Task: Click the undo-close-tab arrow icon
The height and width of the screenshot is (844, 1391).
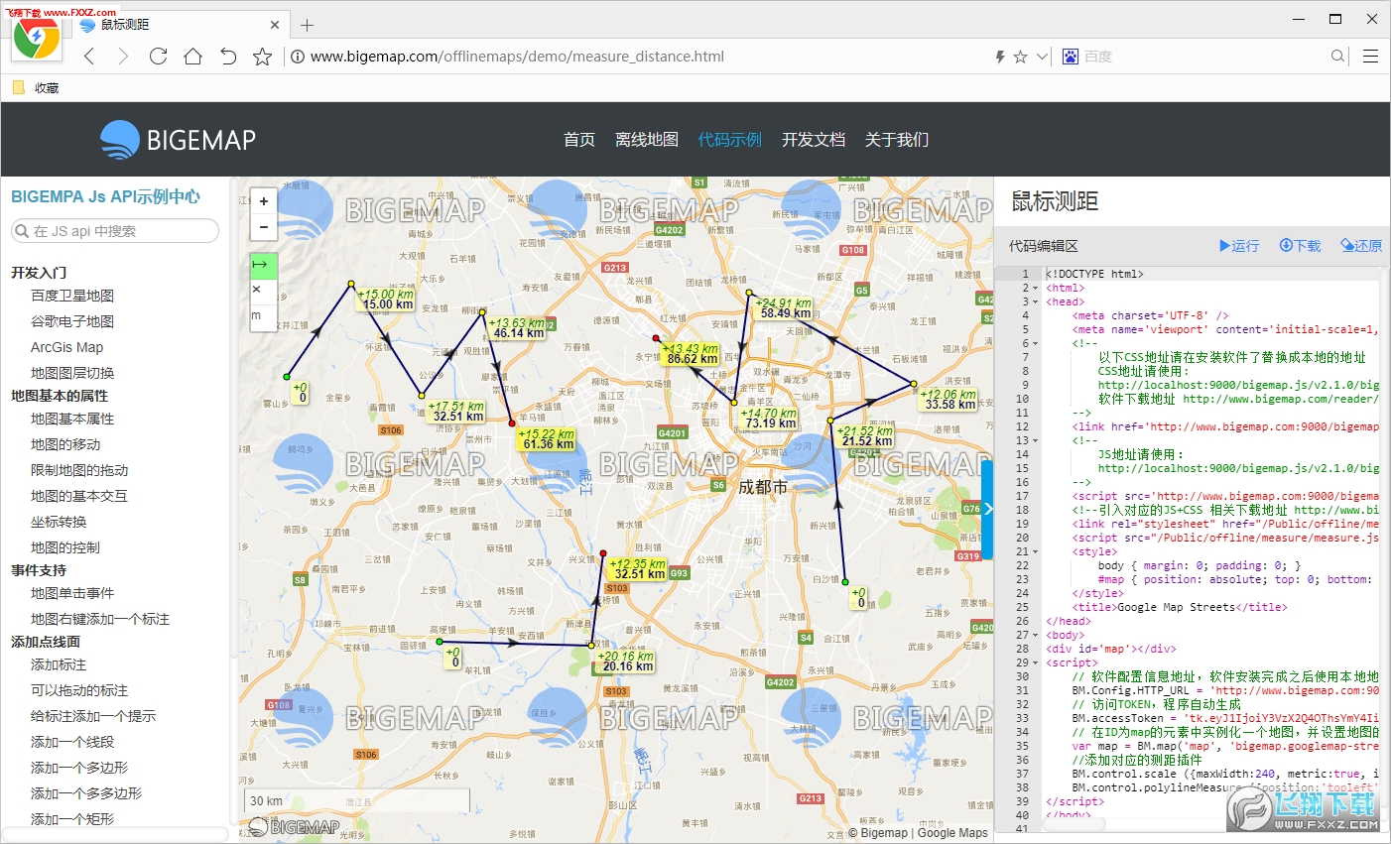Action: coord(228,57)
